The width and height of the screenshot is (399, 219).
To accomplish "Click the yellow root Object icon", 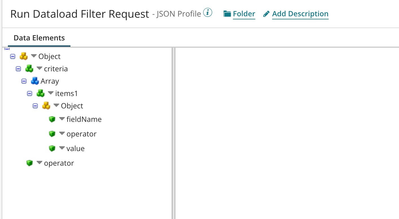I will [x=24, y=56].
